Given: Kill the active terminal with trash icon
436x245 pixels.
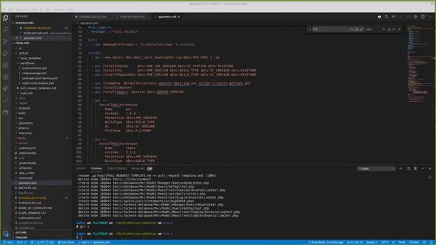Looking at the screenshot, I should (x=416, y=168).
